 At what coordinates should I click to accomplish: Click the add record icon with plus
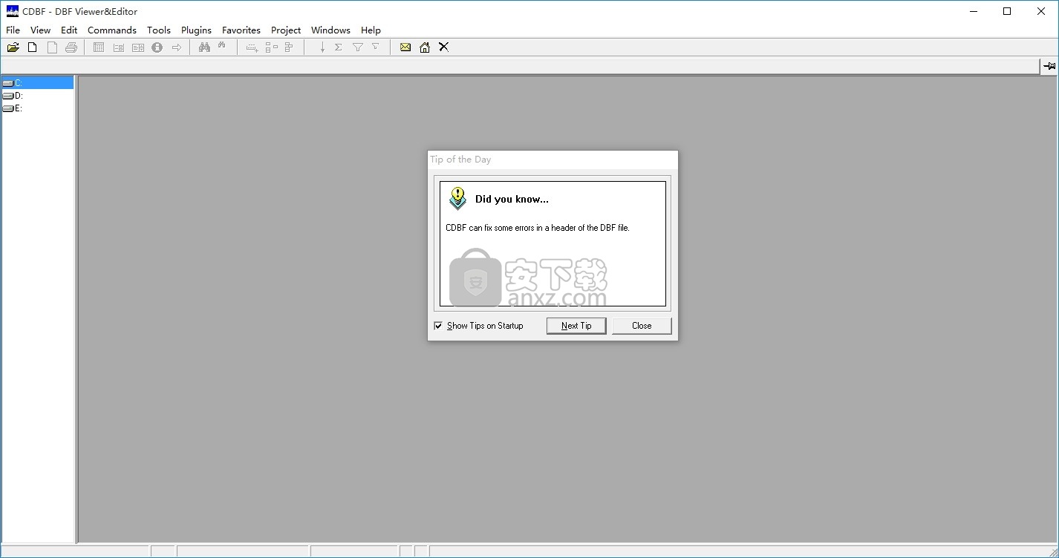[x=252, y=47]
